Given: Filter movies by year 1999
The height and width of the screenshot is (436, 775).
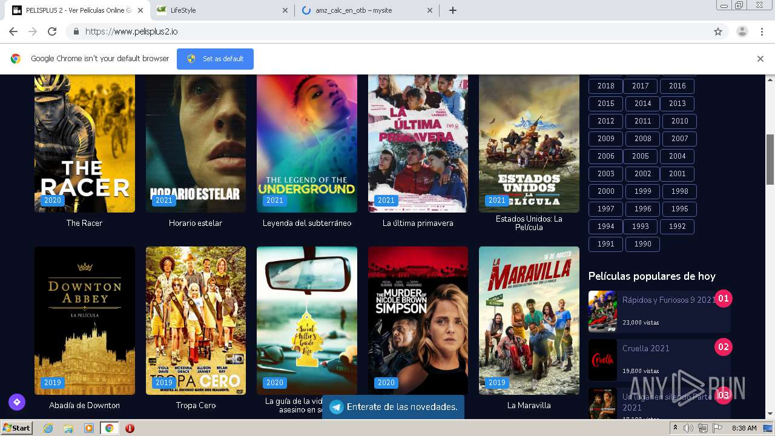Looking at the screenshot, I should [x=642, y=191].
